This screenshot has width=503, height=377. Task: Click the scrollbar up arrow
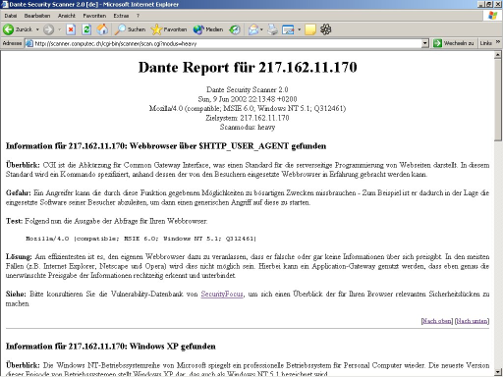[498, 55]
